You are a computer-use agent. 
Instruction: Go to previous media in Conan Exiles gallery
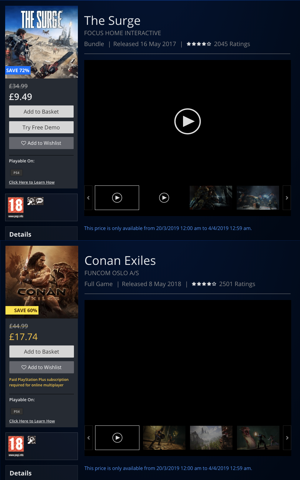point(88,438)
